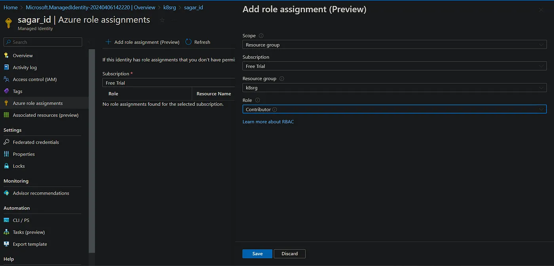Sort by Resource Name column header

point(214,94)
